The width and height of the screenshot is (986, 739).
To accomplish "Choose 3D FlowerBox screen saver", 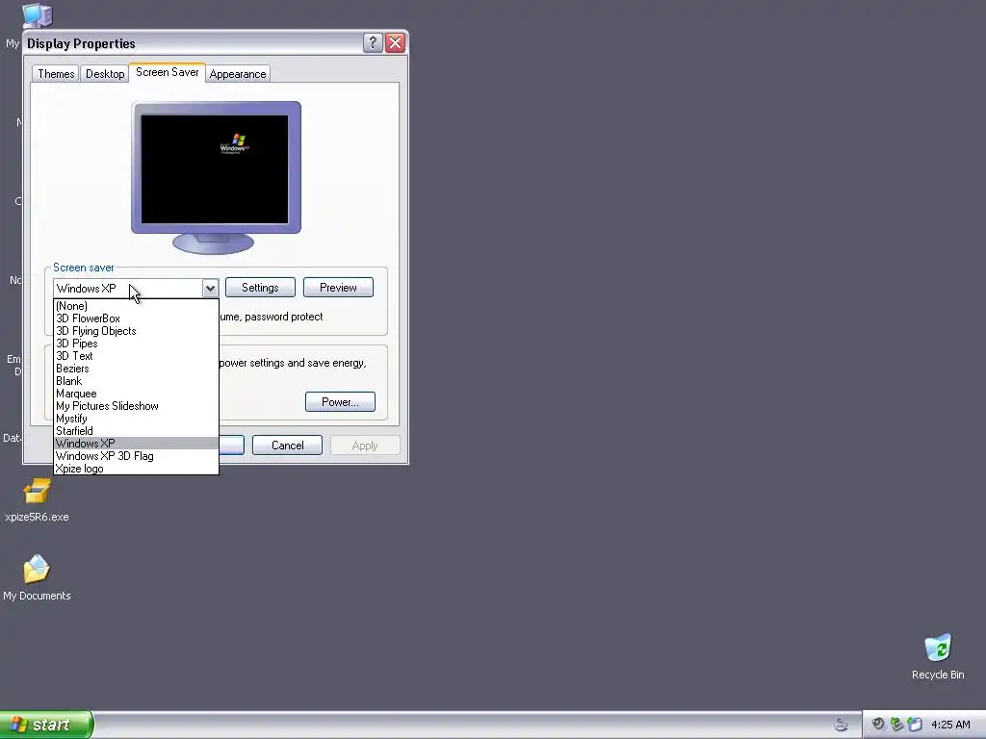I will click(136, 319).
